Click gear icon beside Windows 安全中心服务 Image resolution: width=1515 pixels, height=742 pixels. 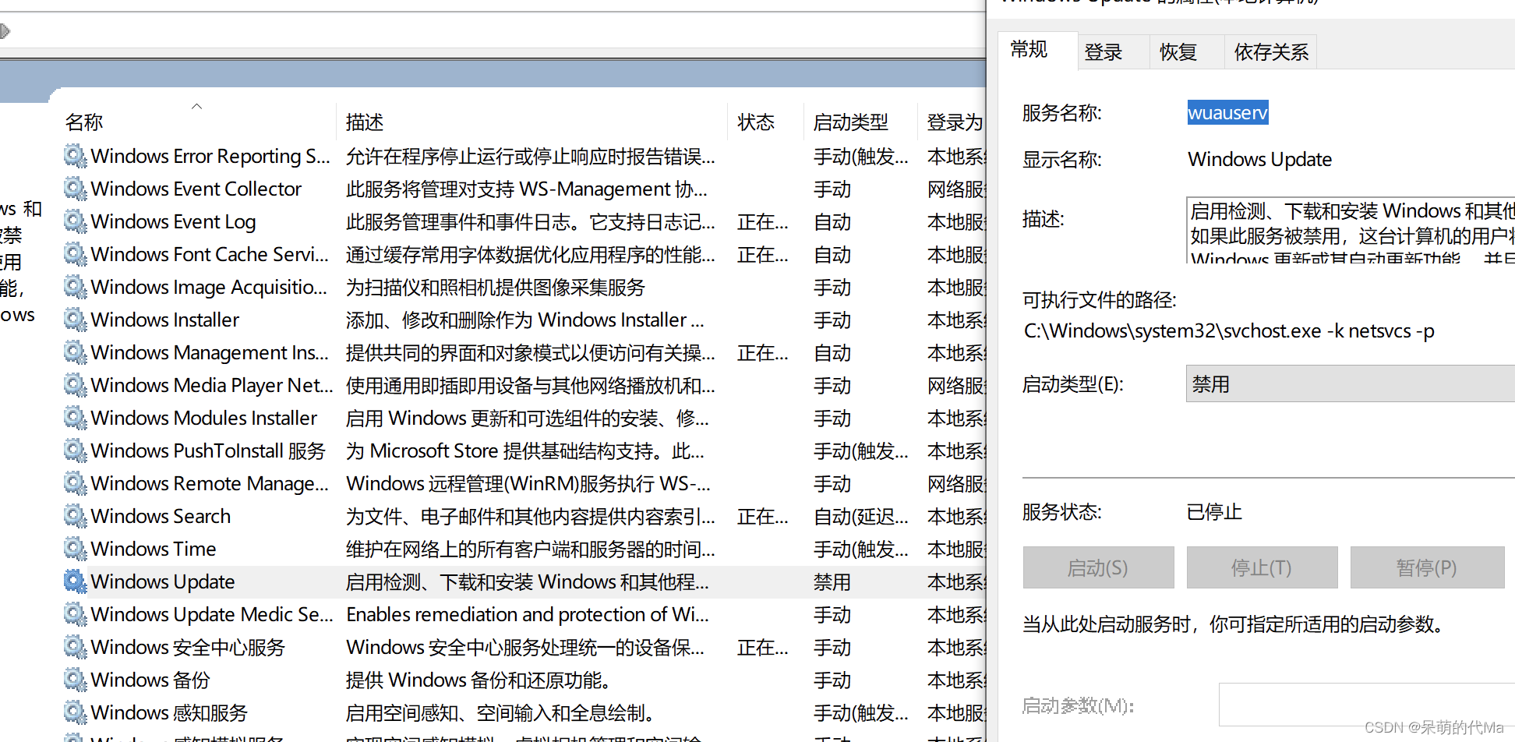[x=75, y=647]
